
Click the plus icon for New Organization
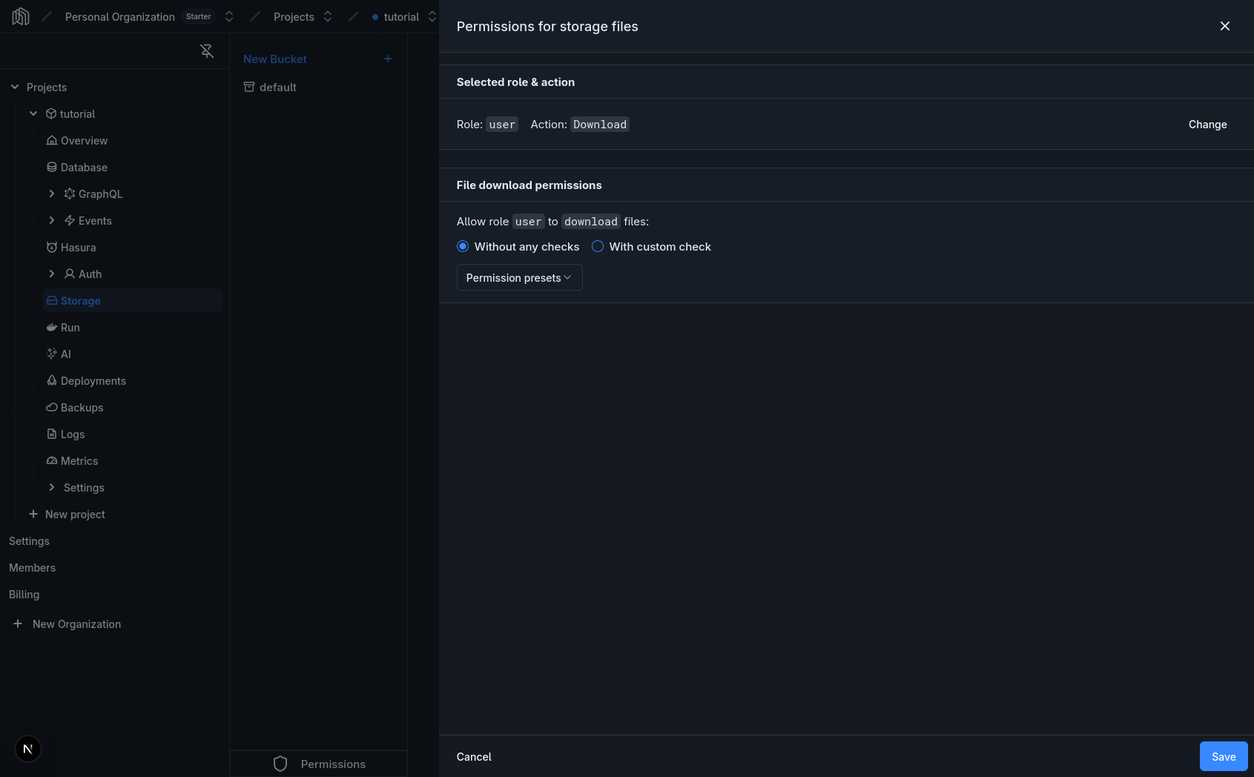[x=18, y=624]
